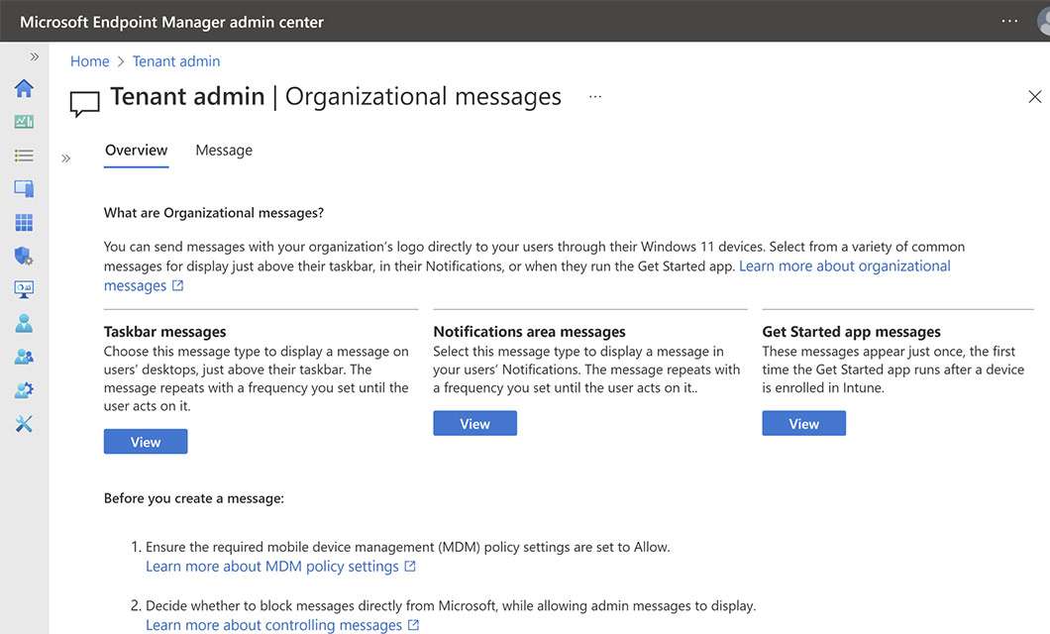This screenshot has width=1050, height=634.
Task: Click View under Taskbar messages
Action: tap(146, 442)
